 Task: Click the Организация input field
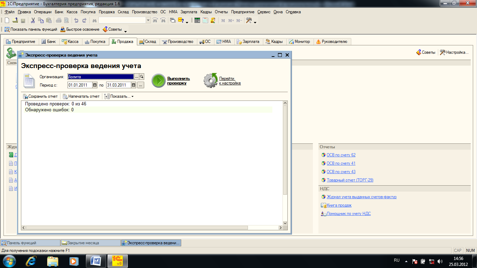[x=101, y=77]
